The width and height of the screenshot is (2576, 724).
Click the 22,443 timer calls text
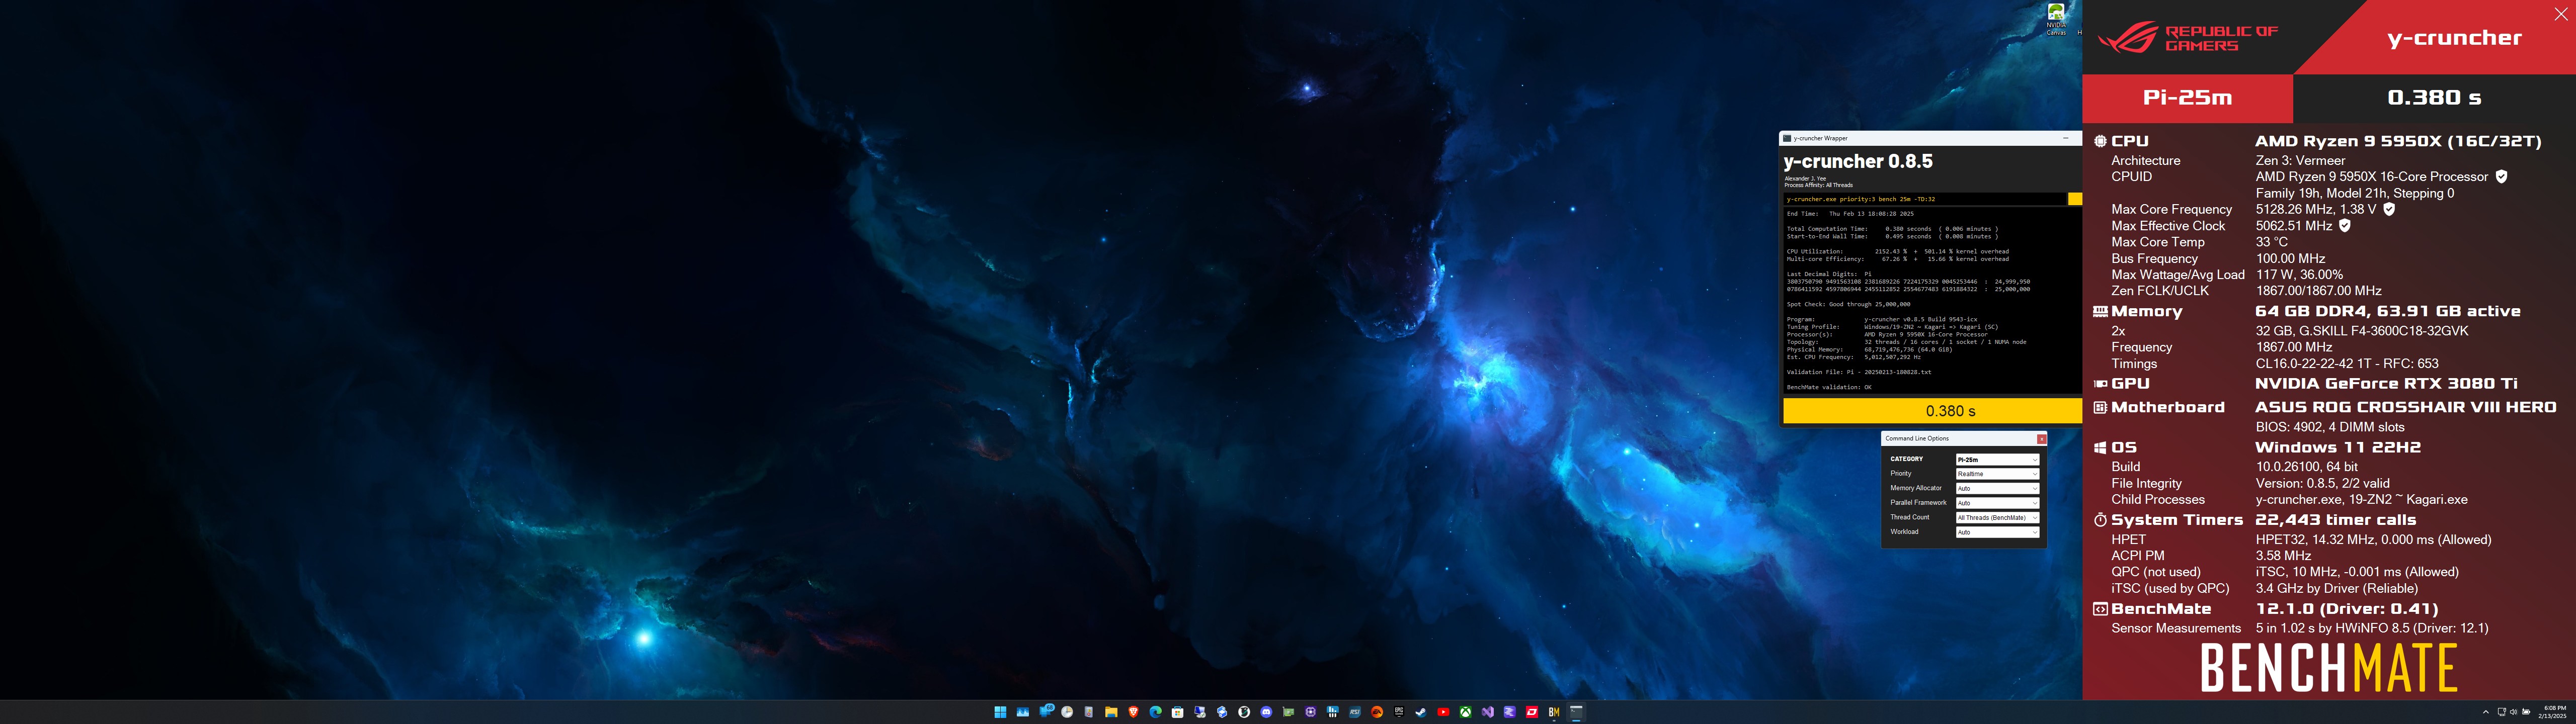pos(2335,520)
